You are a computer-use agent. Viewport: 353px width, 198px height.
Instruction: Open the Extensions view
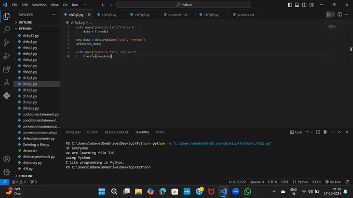7,69
